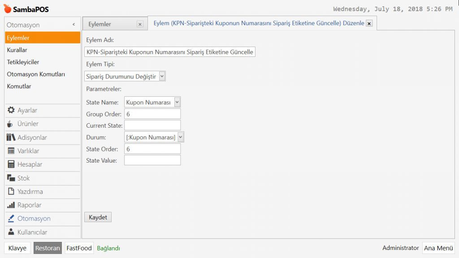Viewport: 459px width, 258px height.
Task: Select the Varlıklar section icon
Action: click(x=11, y=151)
